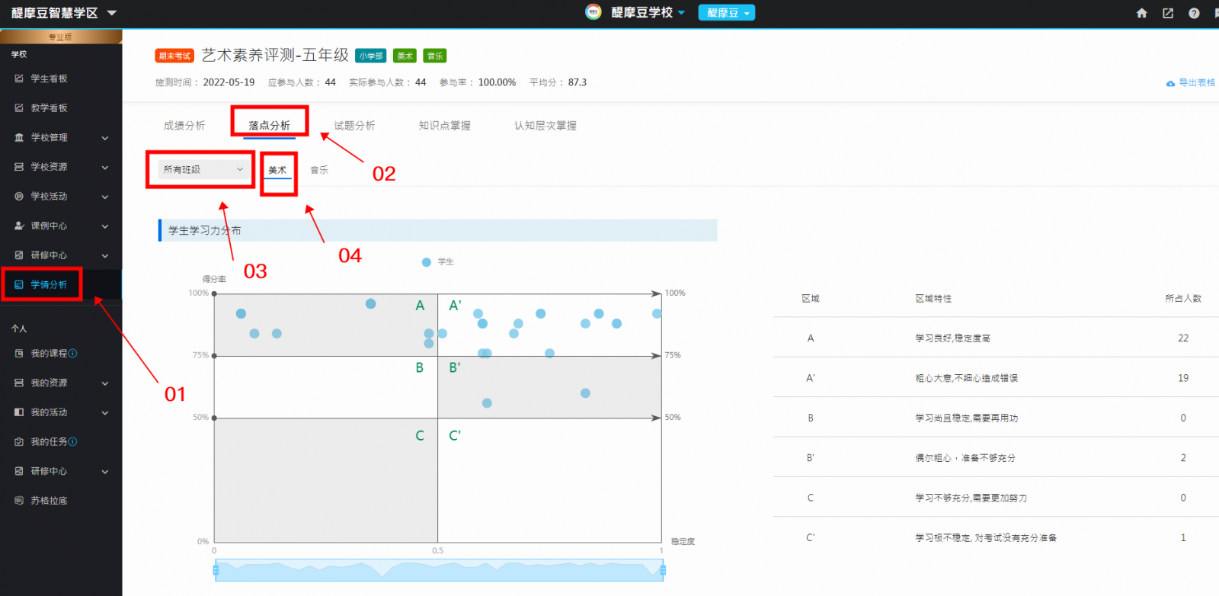
Task: Click the 导出表格 cloud export icon
Action: pos(1170,83)
